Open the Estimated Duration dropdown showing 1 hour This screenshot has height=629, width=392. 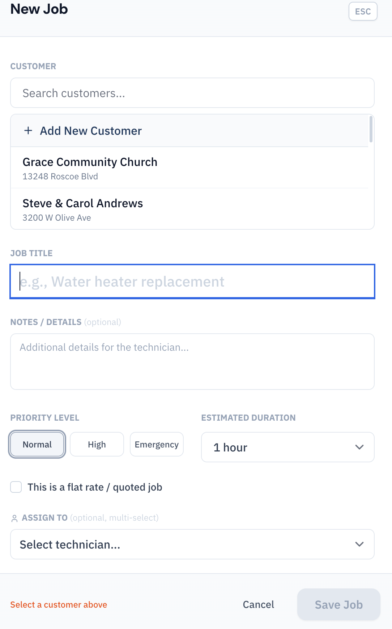[287, 447]
